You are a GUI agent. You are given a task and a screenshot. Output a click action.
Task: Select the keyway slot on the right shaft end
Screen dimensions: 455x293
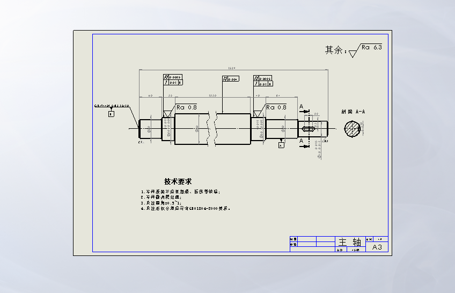point(309,128)
